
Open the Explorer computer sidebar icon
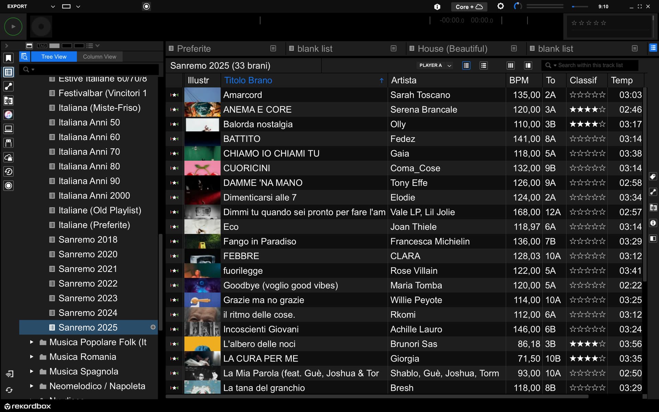9,129
